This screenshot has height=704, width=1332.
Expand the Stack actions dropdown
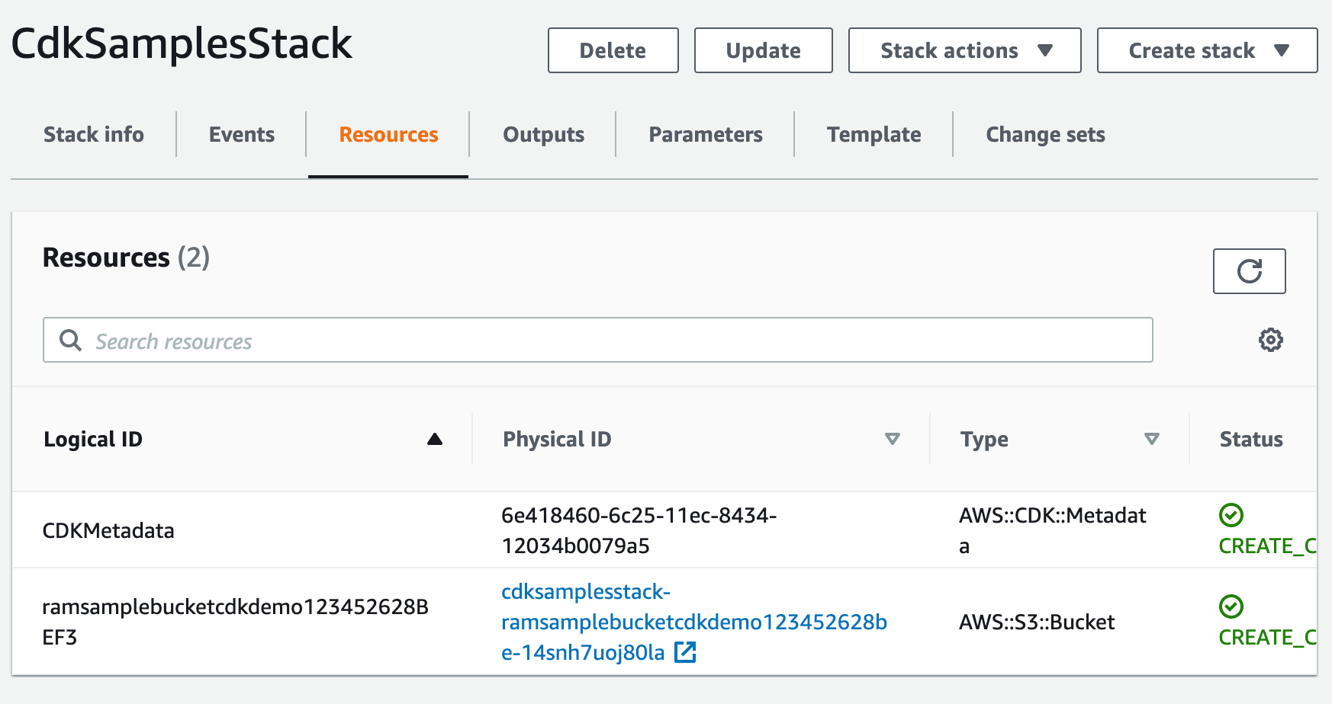964,51
